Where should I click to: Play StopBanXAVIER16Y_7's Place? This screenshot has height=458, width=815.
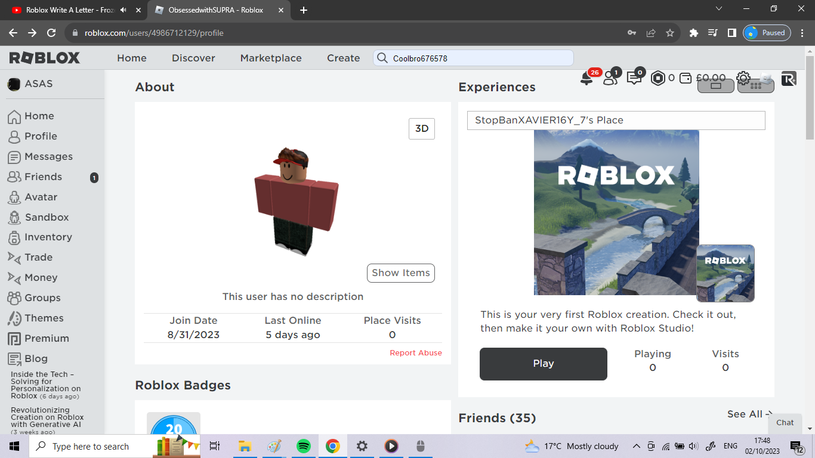point(544,364)
